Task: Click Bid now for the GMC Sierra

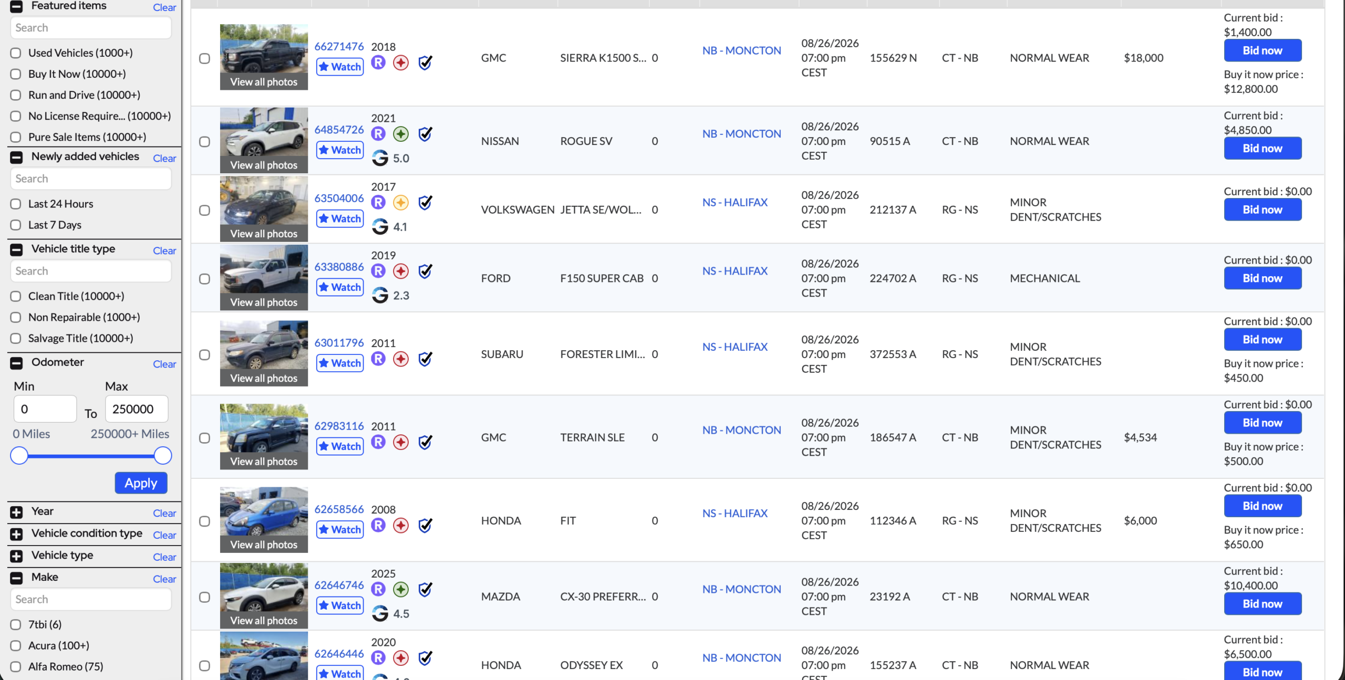Action: pos(1263,50)
